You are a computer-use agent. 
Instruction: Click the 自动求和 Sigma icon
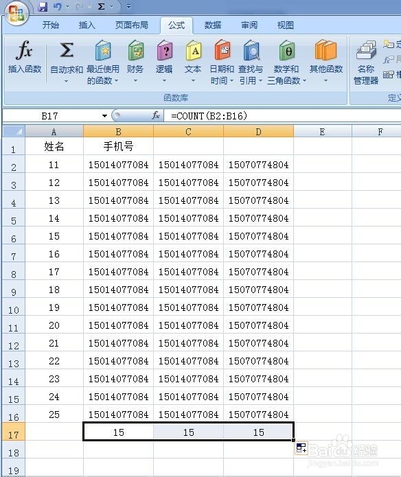(67, 51)
